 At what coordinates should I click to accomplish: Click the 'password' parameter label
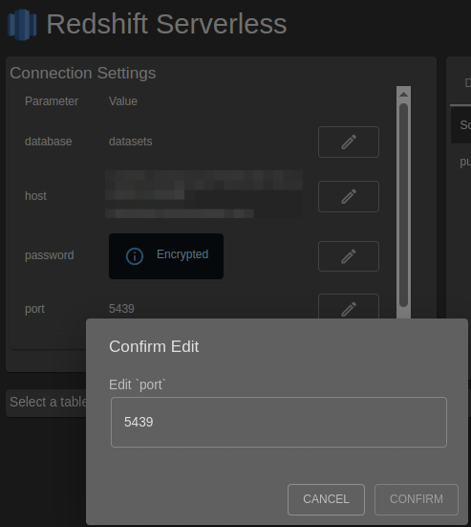(50, 255)
